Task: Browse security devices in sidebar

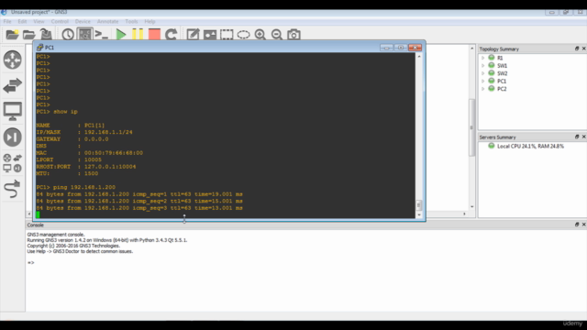Action: pyautogui.click(x=12, y=137)
